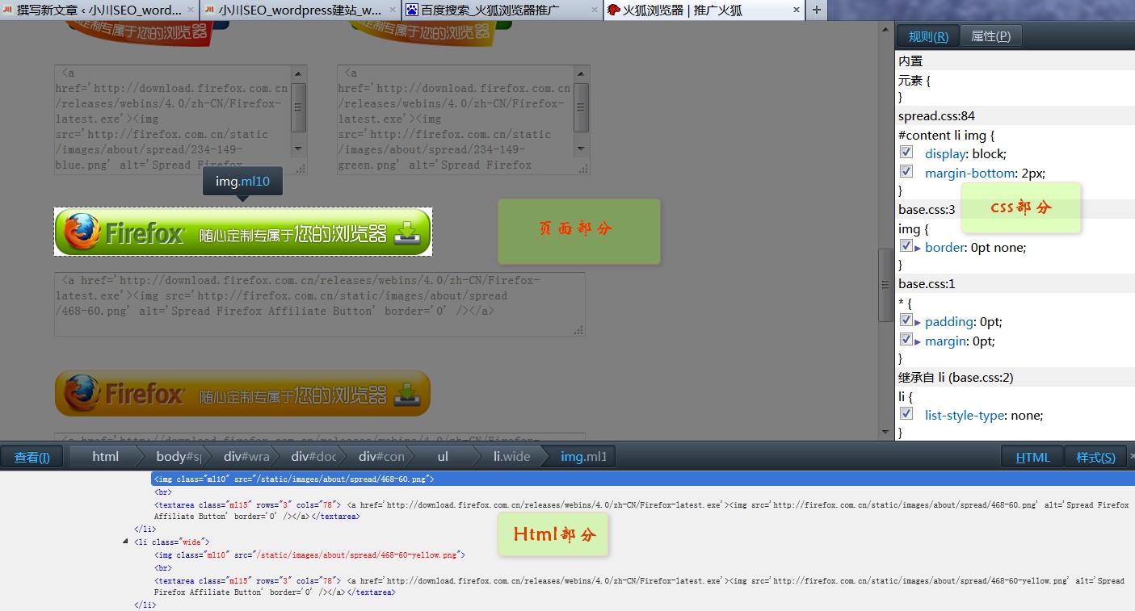The height and width of the screenshot is (611, 1135).
Task: Click the red fox favicon on the 火狐浏览器 tab
Action: click(x=613, y=10)
